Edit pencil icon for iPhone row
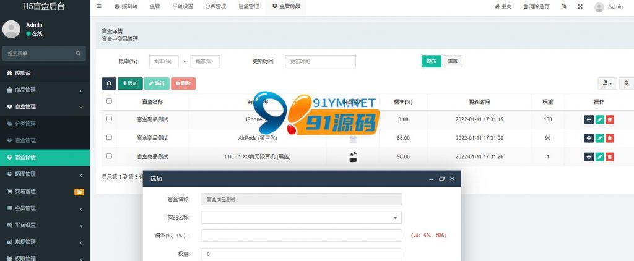634x261 pixels. pos(599,119)
